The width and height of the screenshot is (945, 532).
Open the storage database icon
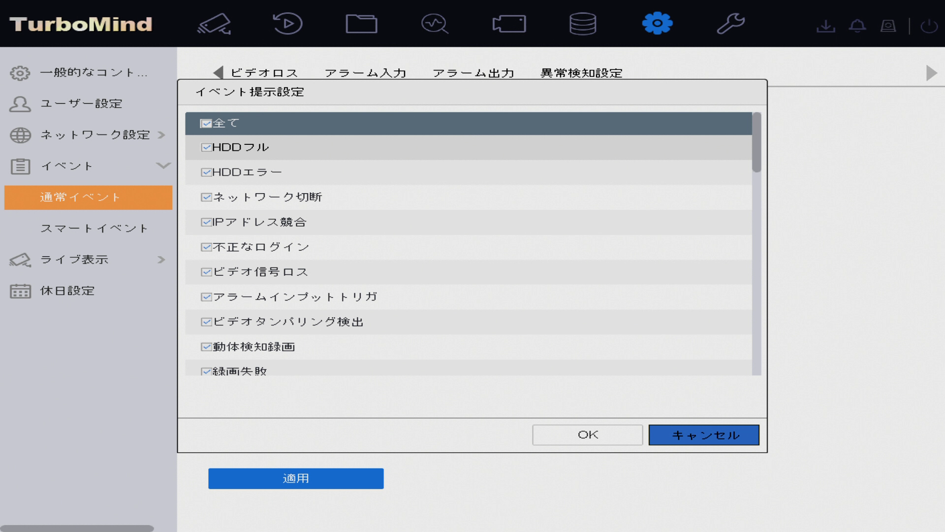coord(583,24)
